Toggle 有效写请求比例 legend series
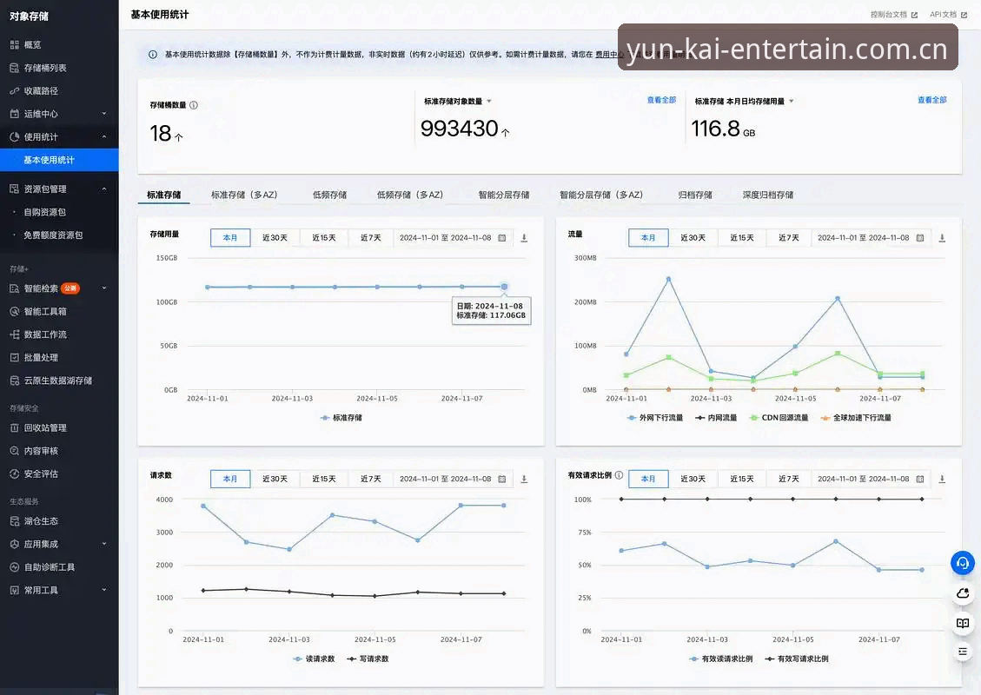Image resolution: width=981 pixels, height=695 pixels. click(x=797, y=659)
